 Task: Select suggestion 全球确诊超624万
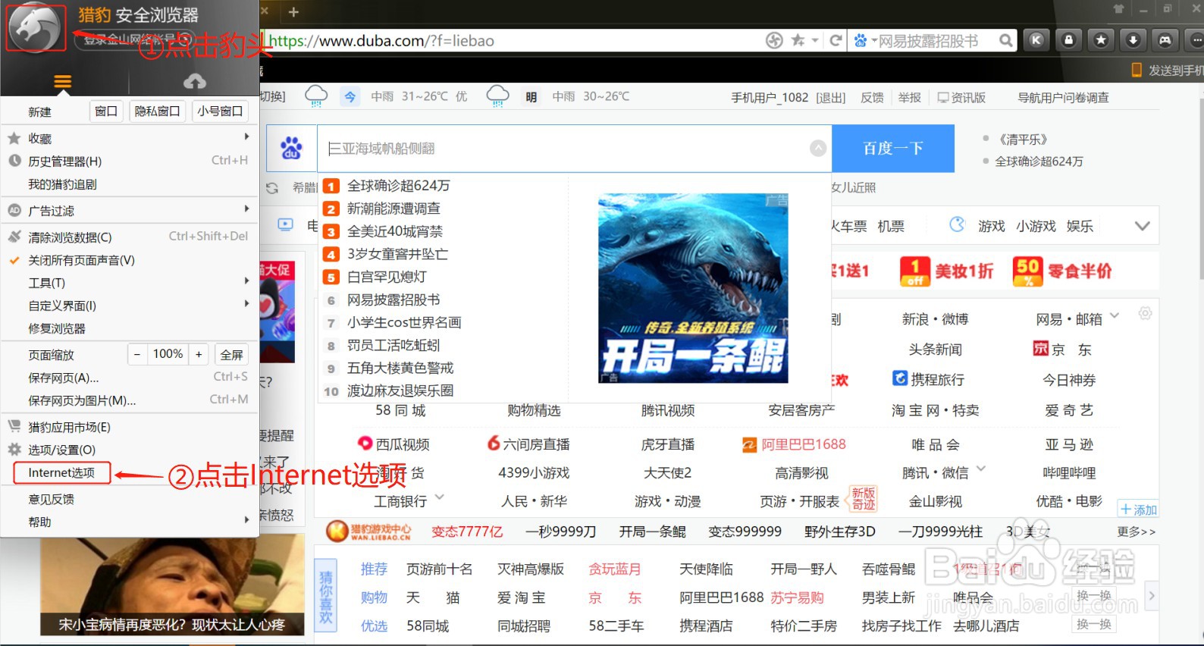[398, 186]
